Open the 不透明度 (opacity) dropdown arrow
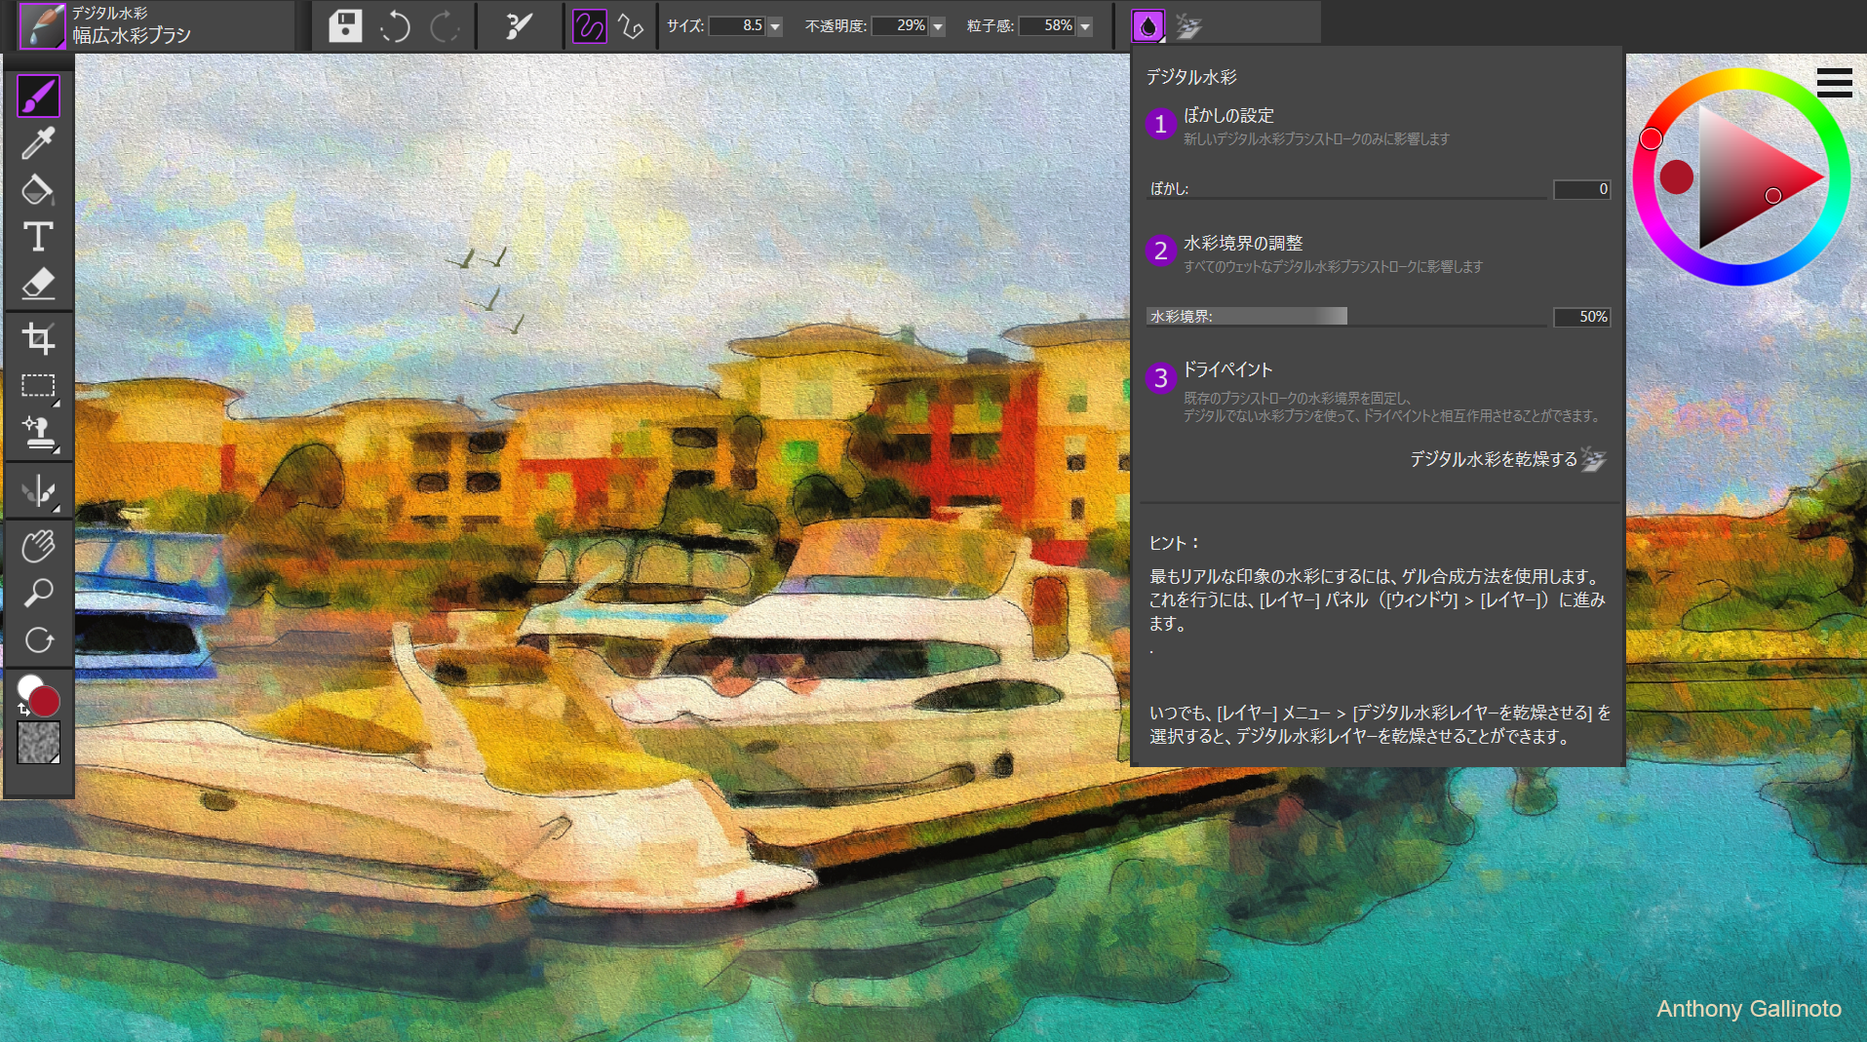 point(938,27)
